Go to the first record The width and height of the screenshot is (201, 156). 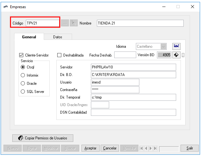tap(142, 148)
